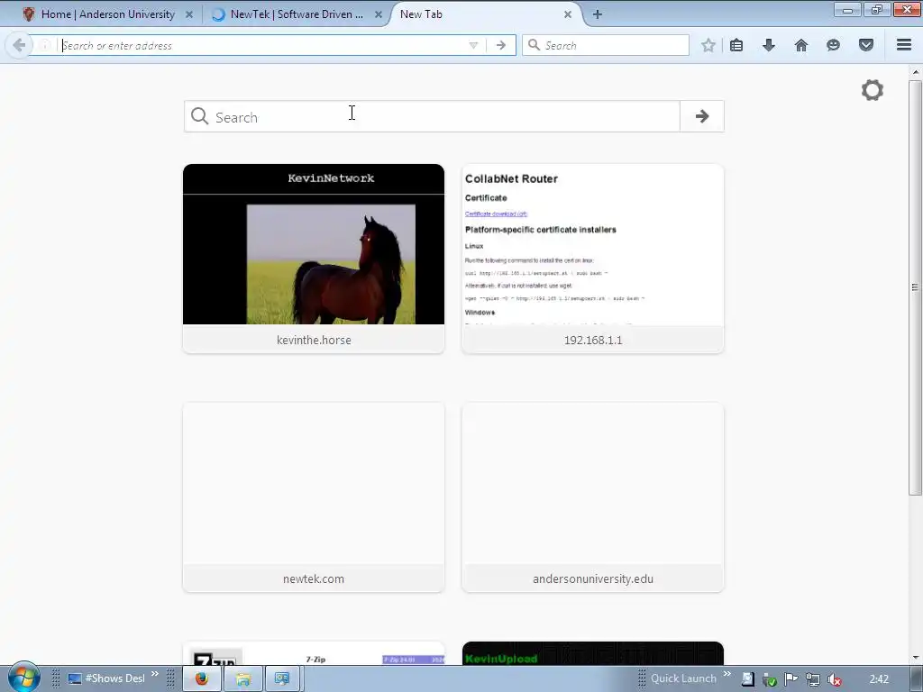Close the New Tab tab
This screenshot has height=692, width=923.
(568, 14)
